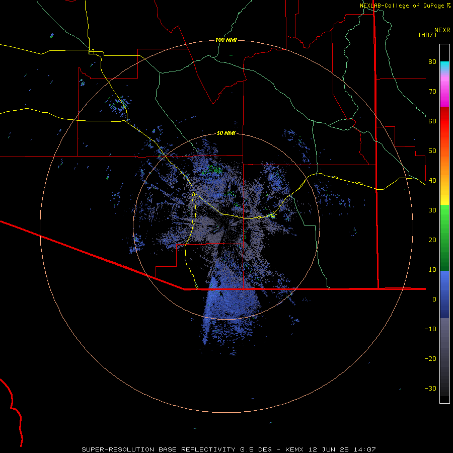Click the yellow segment of the color bar

[444, 196]
